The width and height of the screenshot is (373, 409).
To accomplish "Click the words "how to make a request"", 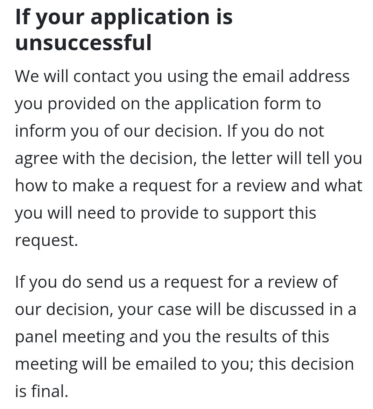I will tap(103, 186).
